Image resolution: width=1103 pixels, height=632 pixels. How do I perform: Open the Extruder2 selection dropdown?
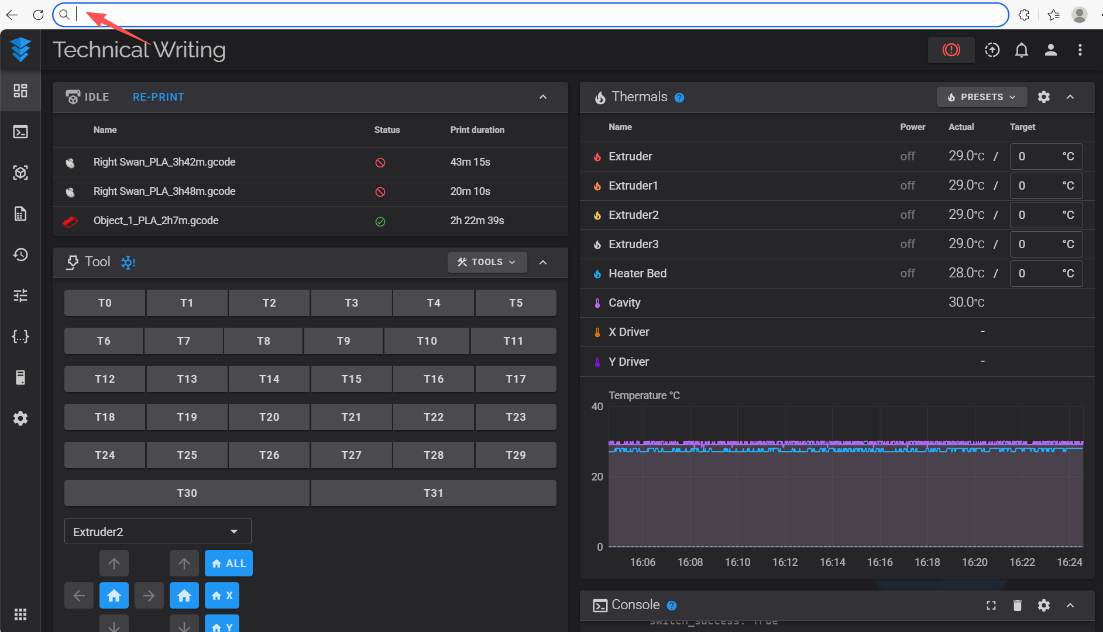click(x=157, y=531)
